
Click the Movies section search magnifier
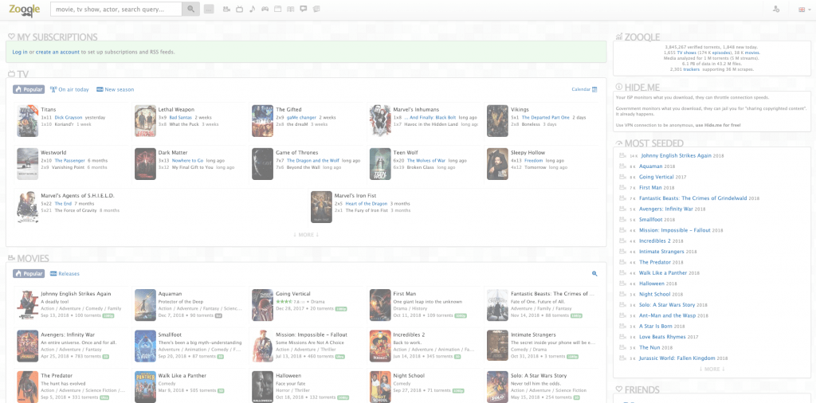click(x=594, y=273)
